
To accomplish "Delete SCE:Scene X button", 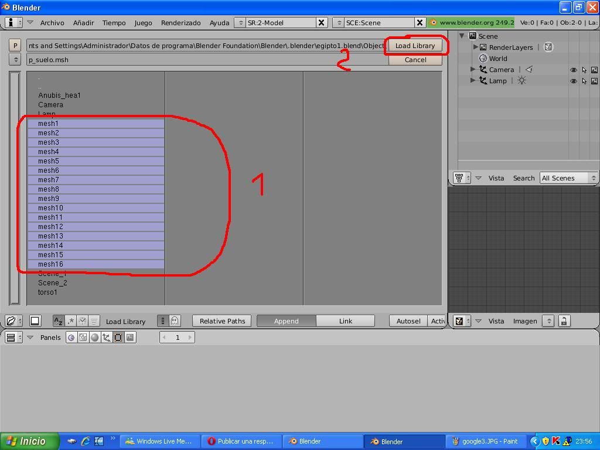I will point(420,23).
